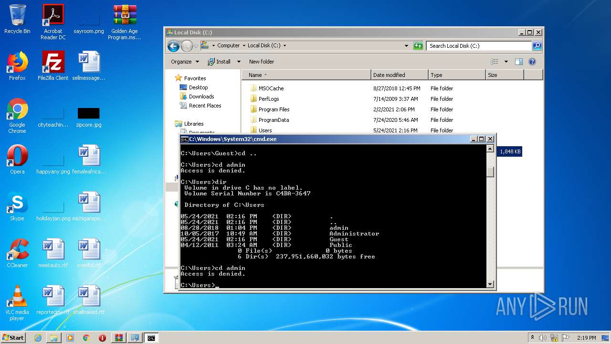
Task: Click the cmd.exe title bar system icon
Action: [x=184, y=139]
